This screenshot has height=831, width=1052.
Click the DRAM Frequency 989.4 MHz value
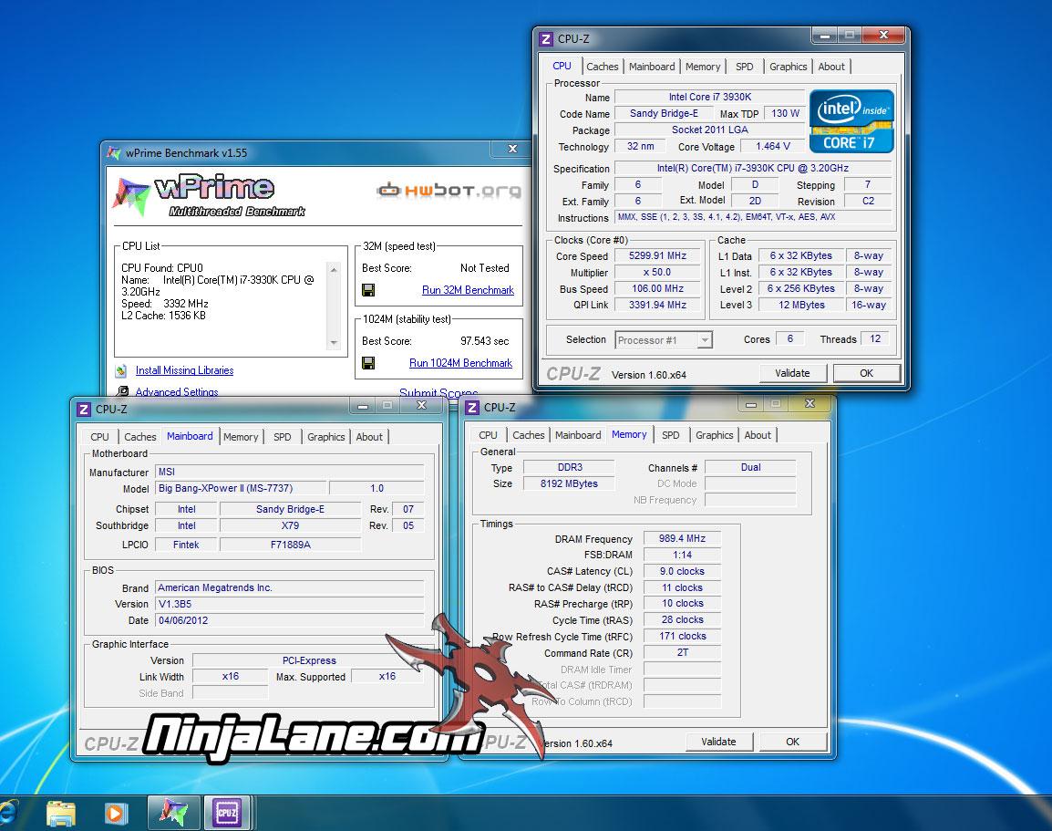pyautogui.click(x=682, y=538)
